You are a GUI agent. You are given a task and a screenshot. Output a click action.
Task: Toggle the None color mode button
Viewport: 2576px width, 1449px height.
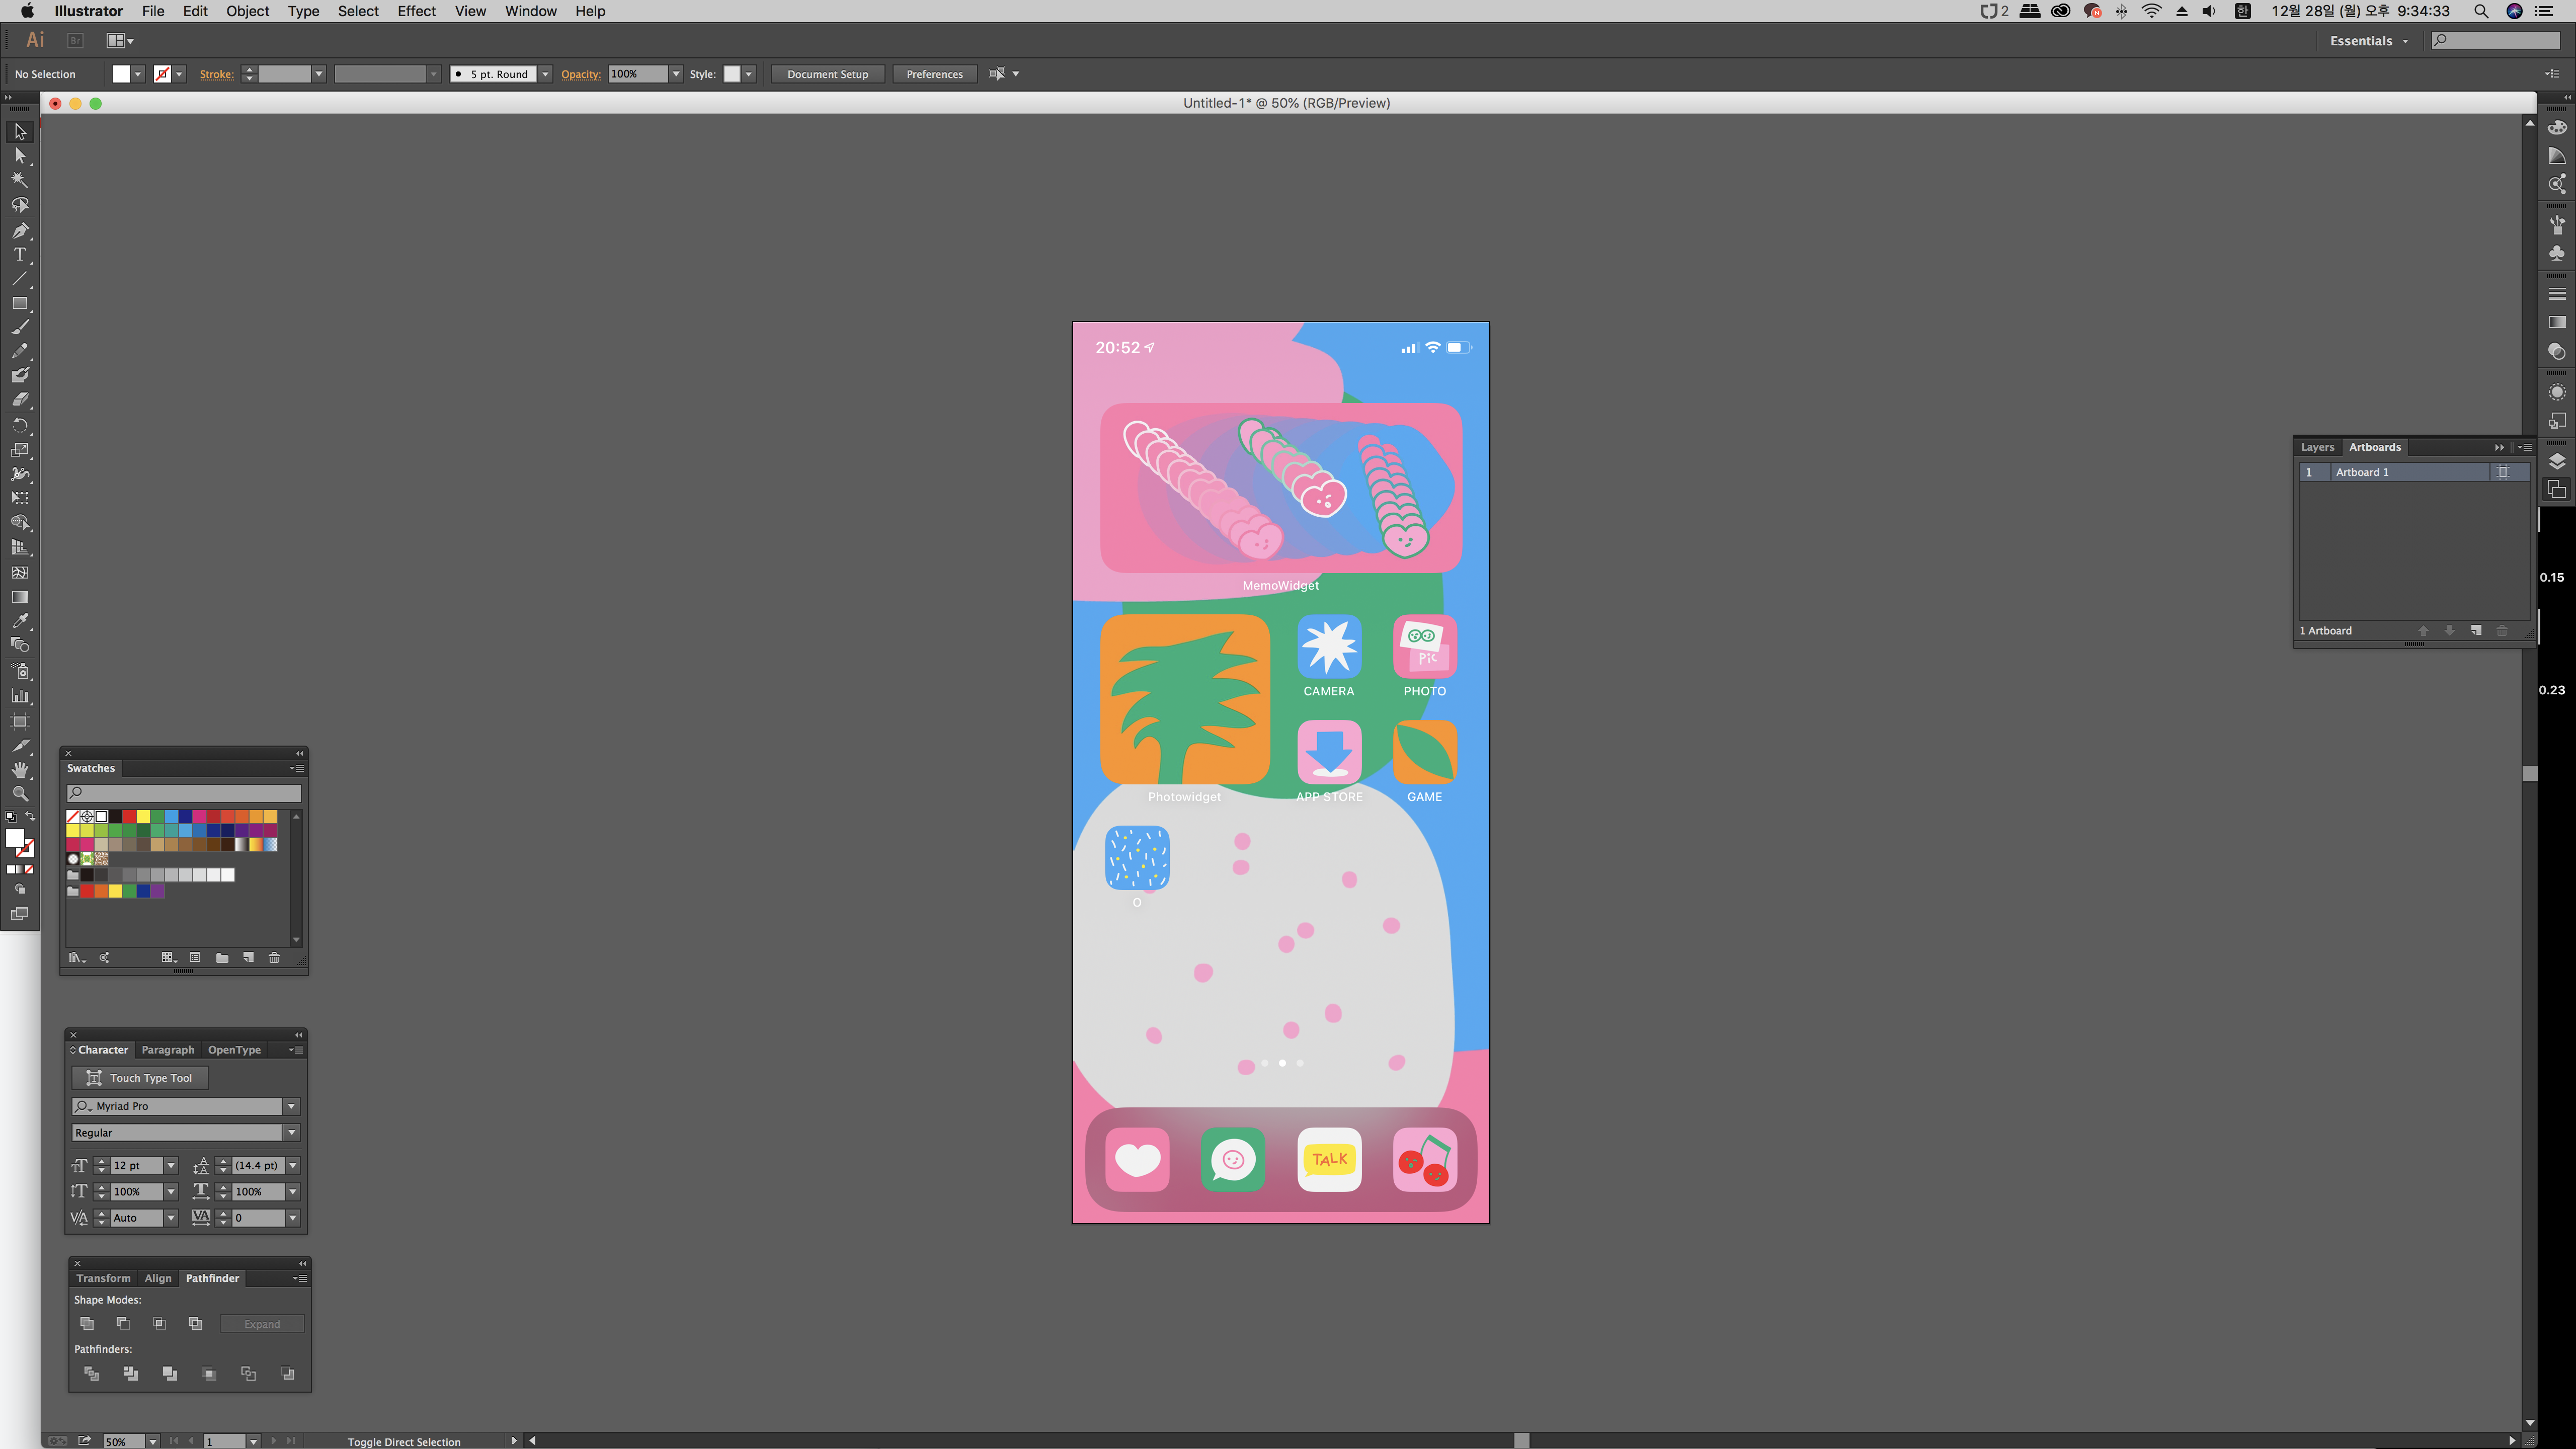click(x=29, y=870)
